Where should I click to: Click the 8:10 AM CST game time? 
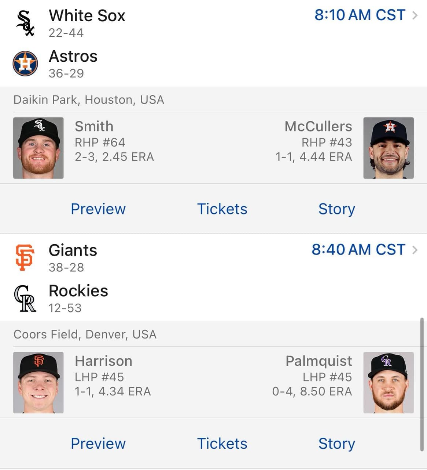click(360, 15)
